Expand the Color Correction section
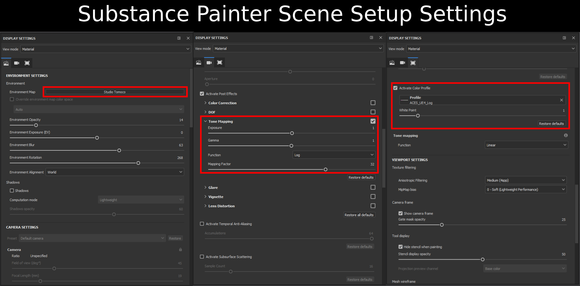The width and height of the screenshot is (580, 286). [x=205, y=103]
